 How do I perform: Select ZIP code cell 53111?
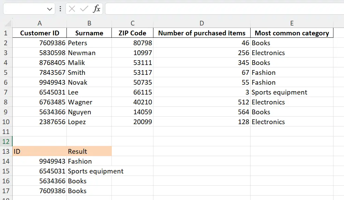click(132, 62)
